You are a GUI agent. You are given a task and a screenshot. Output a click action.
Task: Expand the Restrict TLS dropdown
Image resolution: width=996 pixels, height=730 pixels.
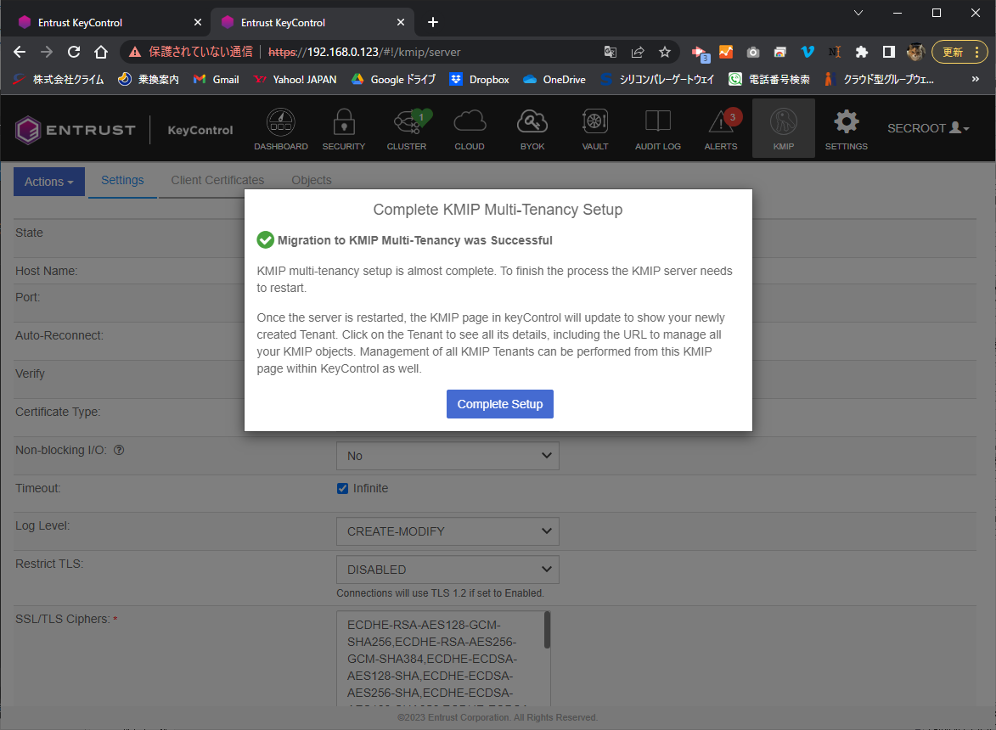(x=447, y=570)
